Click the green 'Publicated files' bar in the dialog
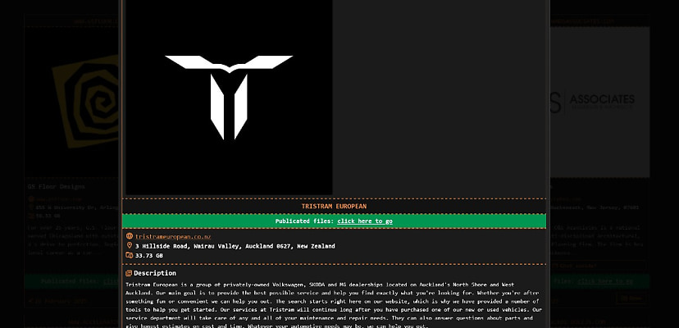 [334, 221]
